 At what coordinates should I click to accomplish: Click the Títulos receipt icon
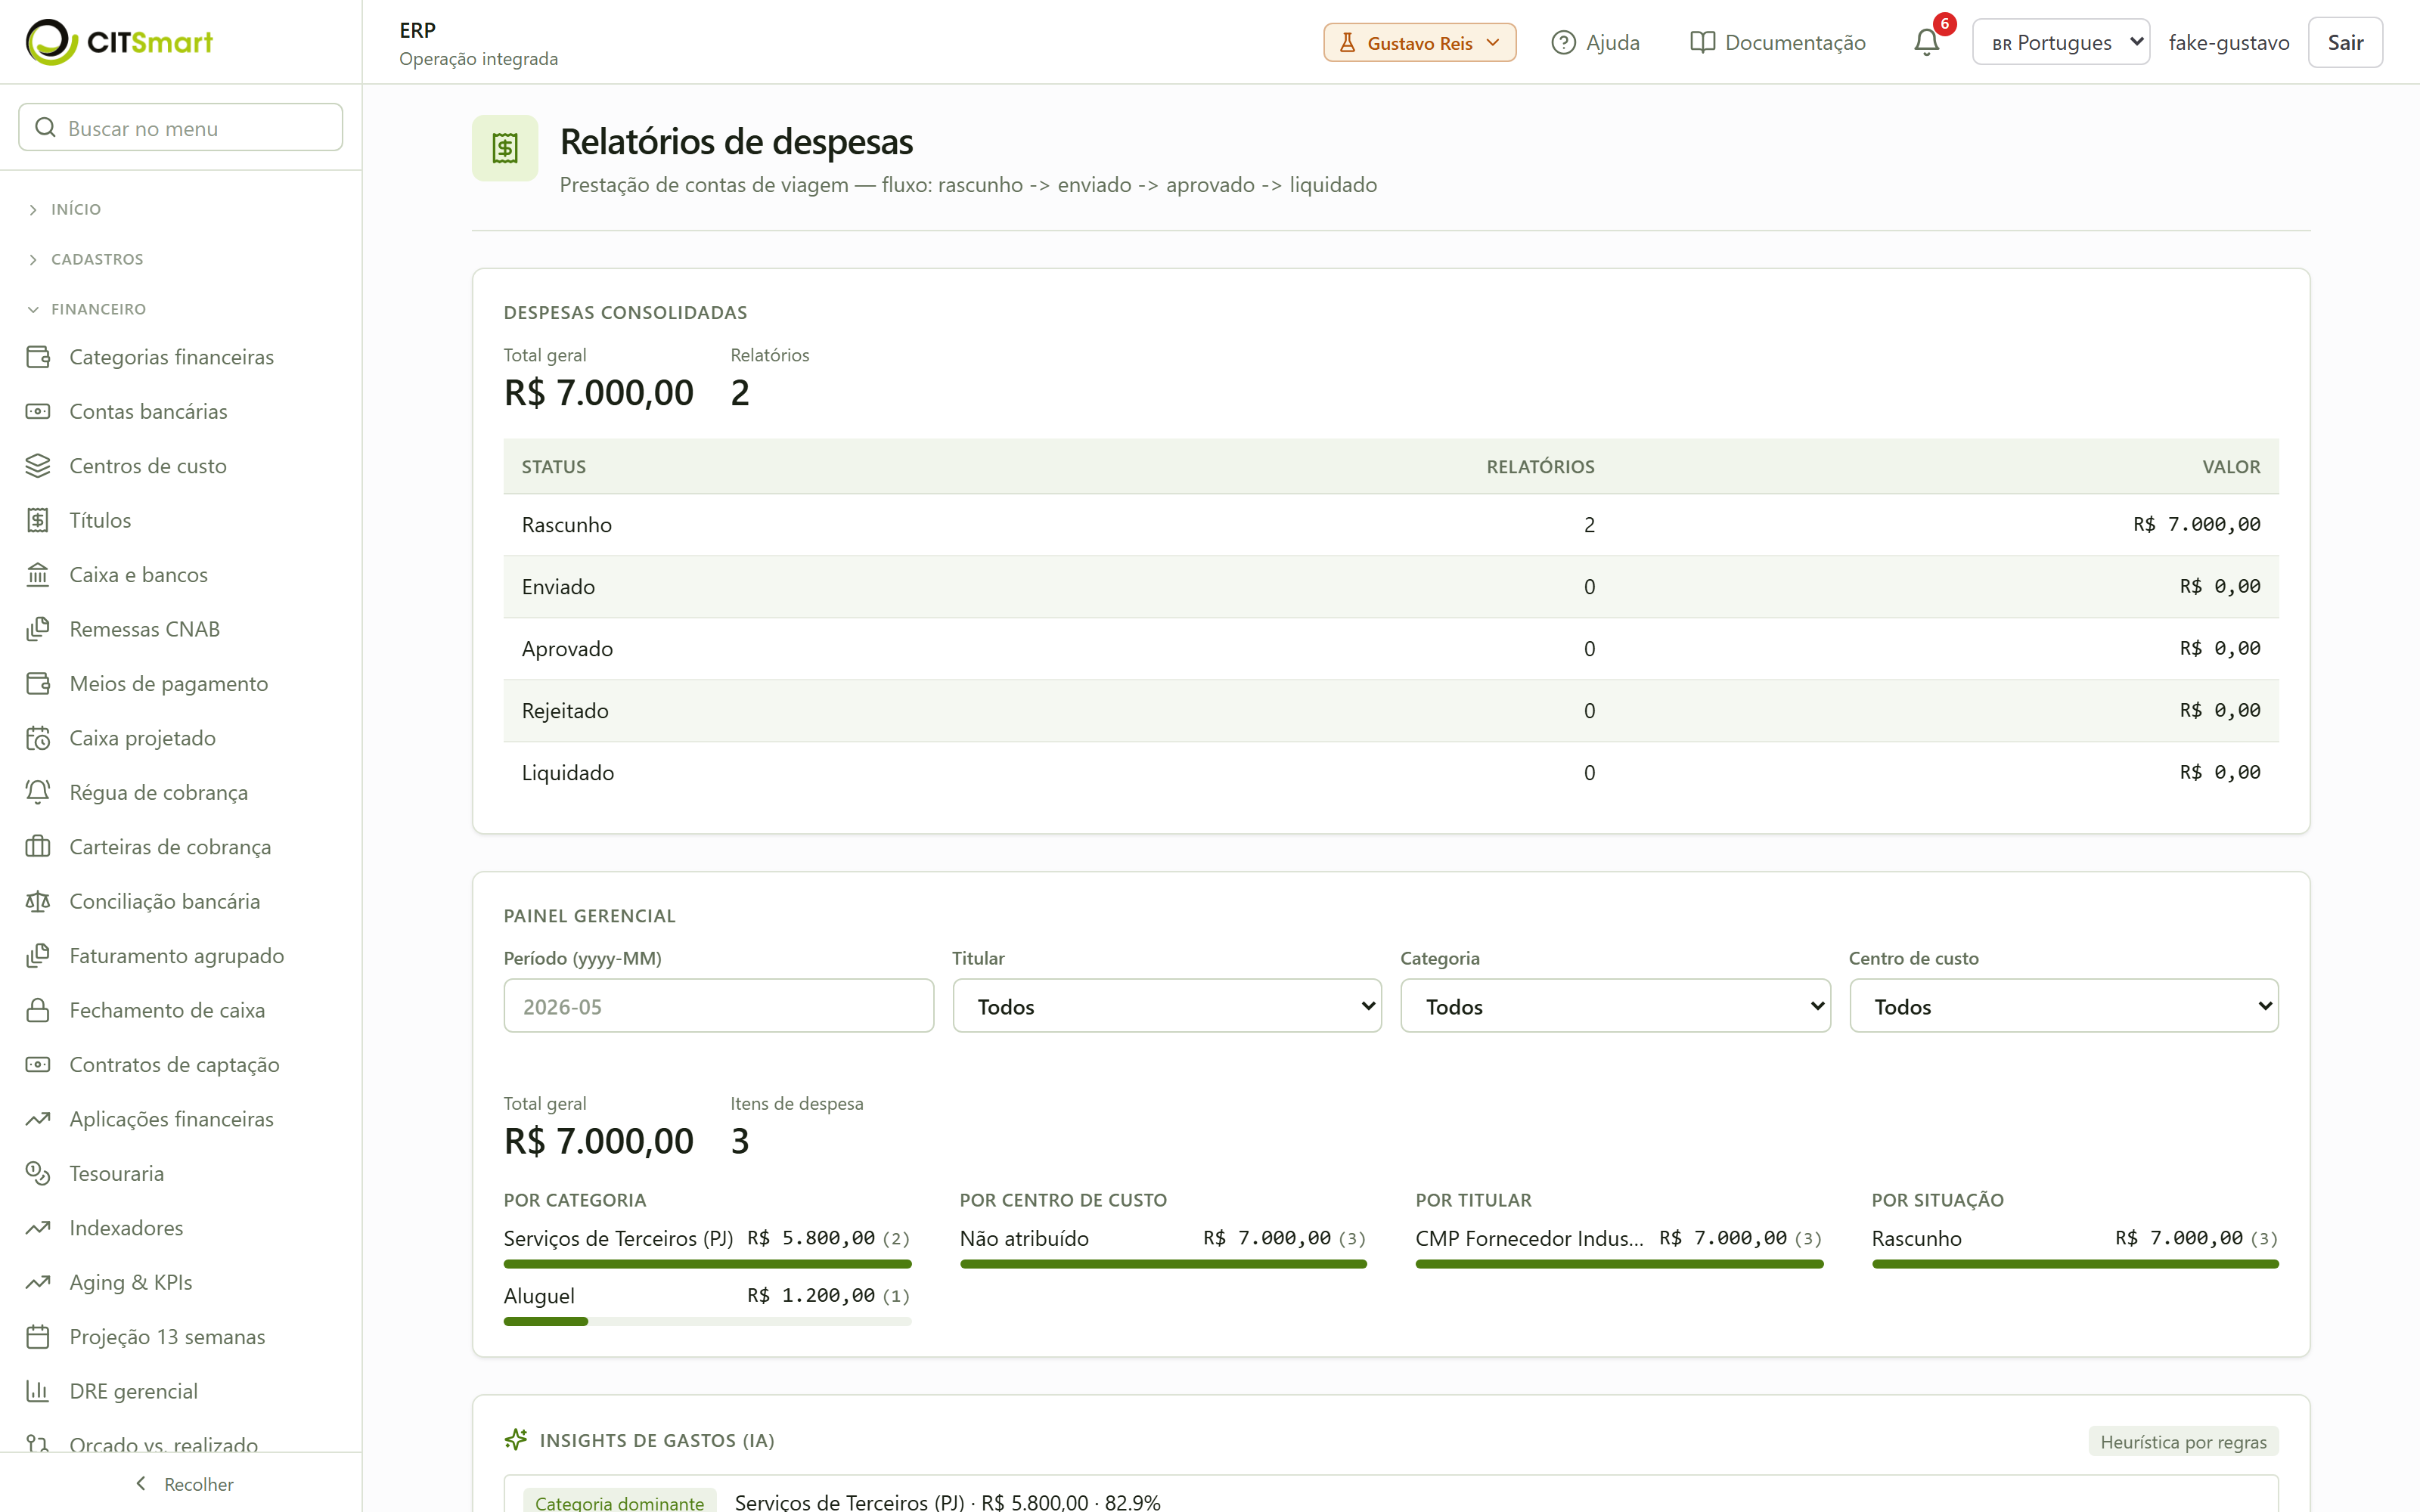(38, 520)
